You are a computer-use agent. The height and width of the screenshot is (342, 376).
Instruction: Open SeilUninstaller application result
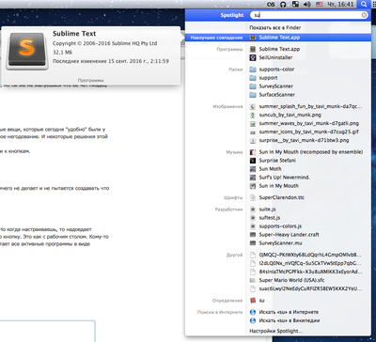click(x=275, y=57)
